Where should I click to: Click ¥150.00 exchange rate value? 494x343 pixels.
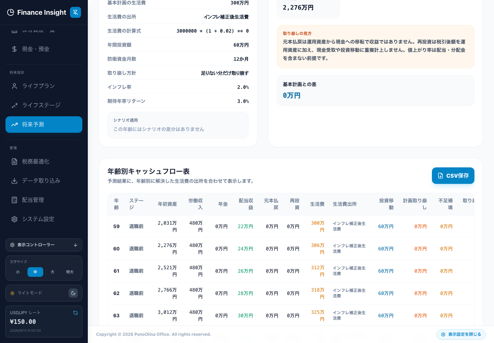click(x=23, y=322)
